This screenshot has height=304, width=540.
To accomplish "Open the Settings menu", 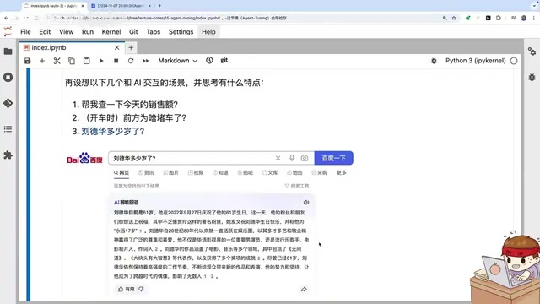I will point(181,32).
